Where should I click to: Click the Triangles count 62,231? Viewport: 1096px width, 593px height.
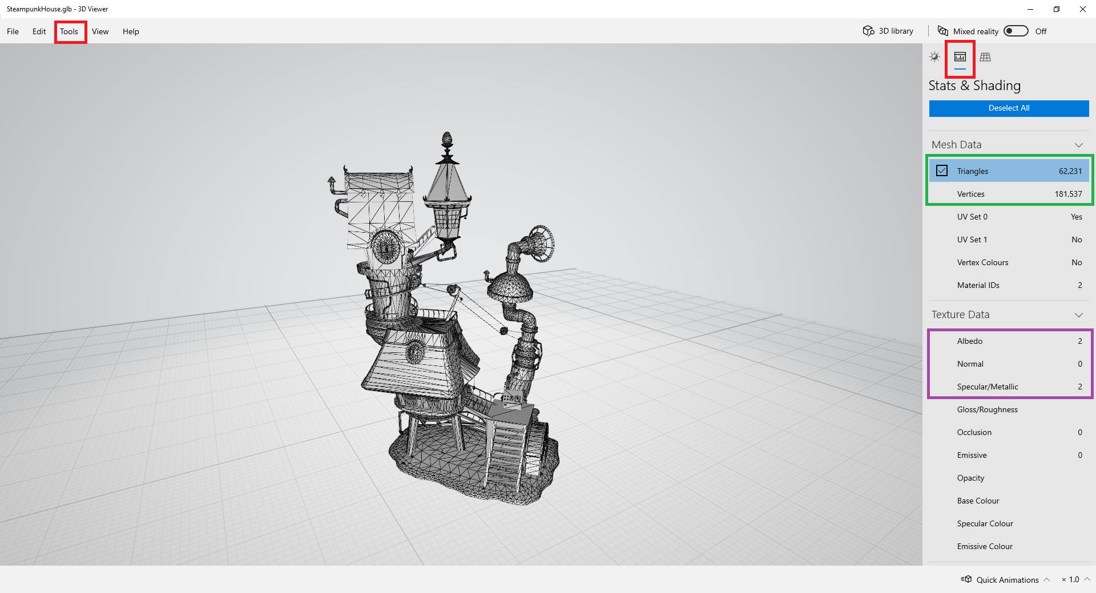[1070, 171]
